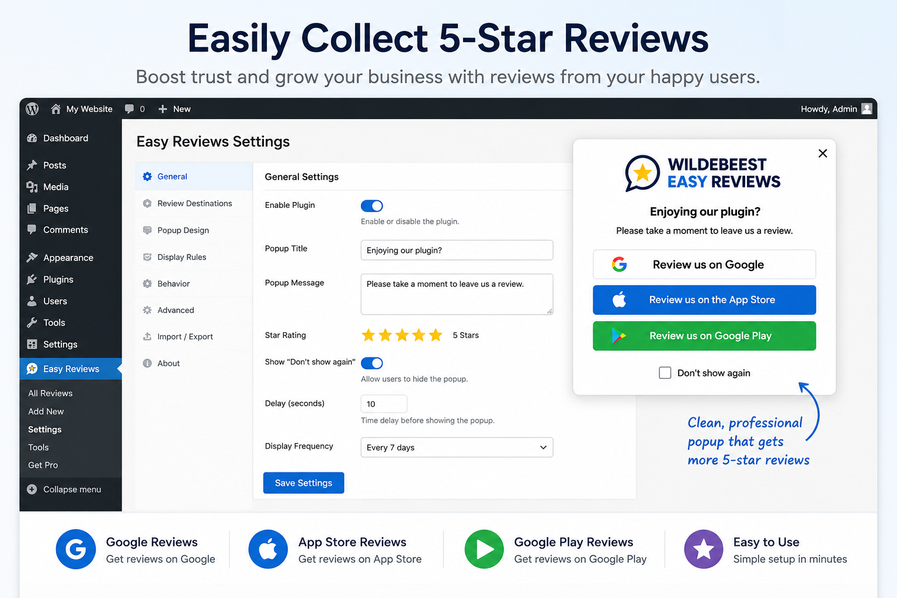897x598 pixels.
Task: Click the Dashboard gauge icon
Action: point(32,138)
